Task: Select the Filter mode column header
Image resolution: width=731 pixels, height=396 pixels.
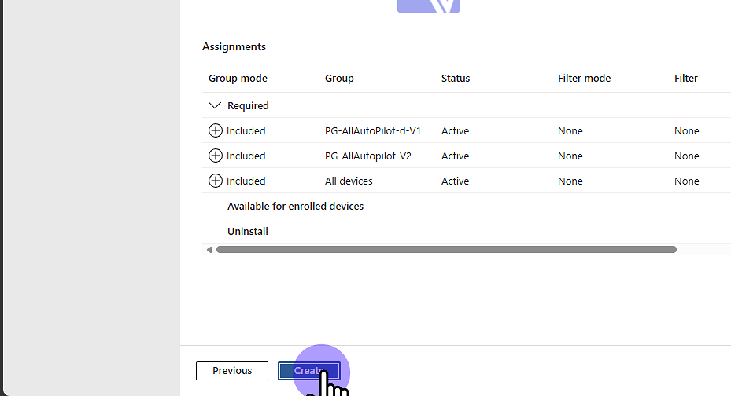Action: point(584,78)
